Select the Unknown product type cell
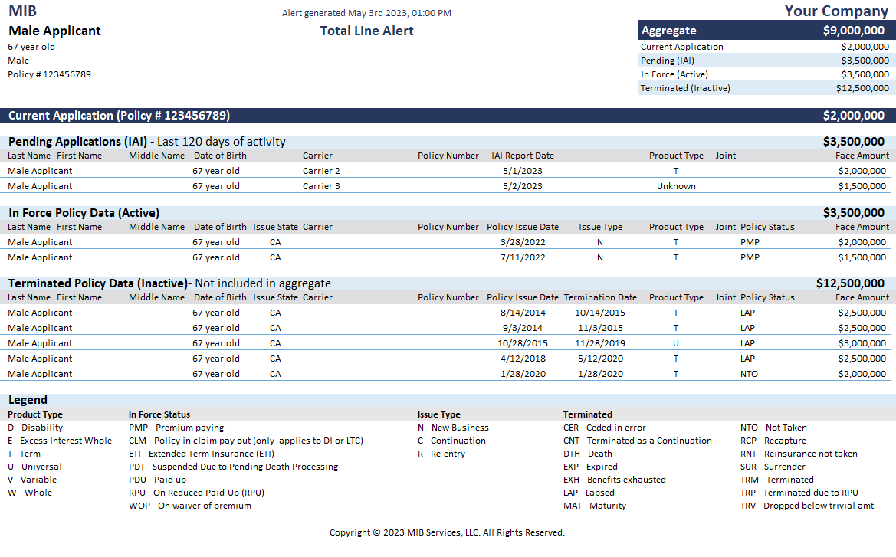Screen dimensions: 896x557 click(676, 186)
